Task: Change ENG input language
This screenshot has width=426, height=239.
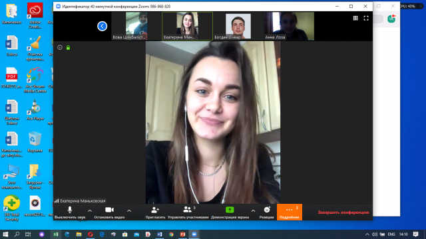Action: 391,234
